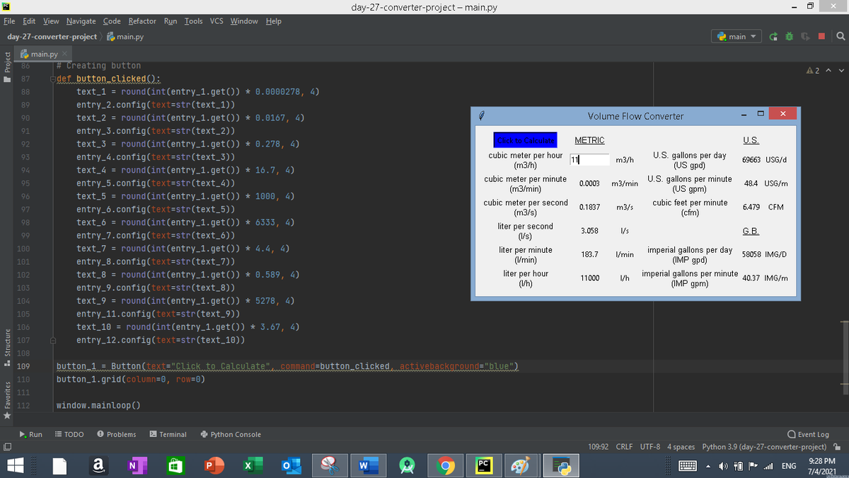This screenshot has height=478, width=849.
Task: Toggle tool window bars corner icon
Action: click(x=7, y=447)
